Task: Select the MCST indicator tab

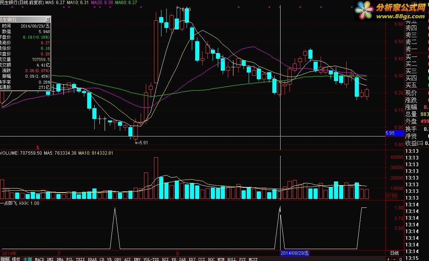Action: [x=253, y=259]
